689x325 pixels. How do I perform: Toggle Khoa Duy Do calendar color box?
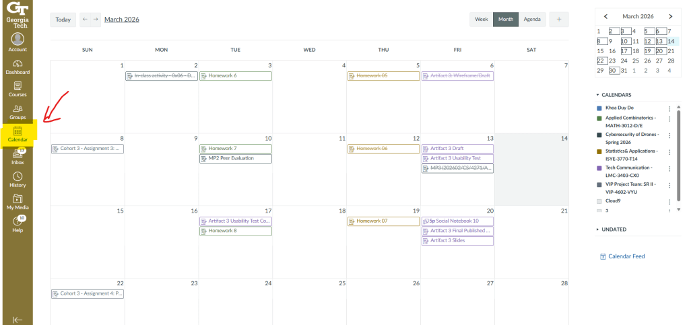(599, 108)
